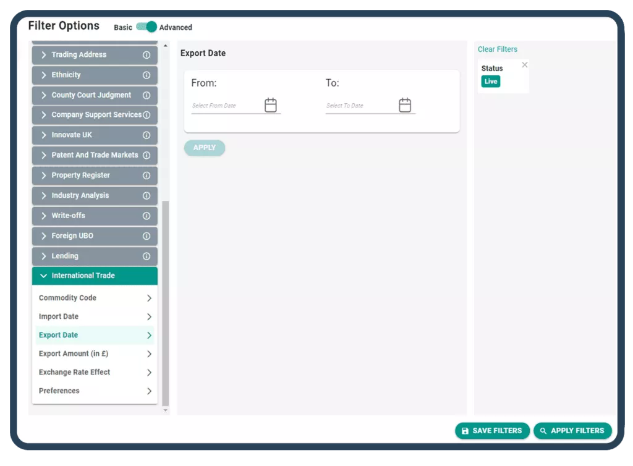
Task: Click the Advanced mode label
Action: 176,27
